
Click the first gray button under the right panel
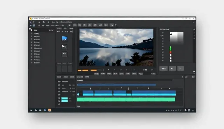click(x=163, y=68)
